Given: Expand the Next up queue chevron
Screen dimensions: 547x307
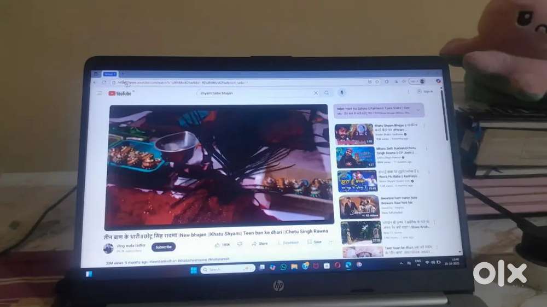Looking at the screenshot, I should [x=418, y=110].
